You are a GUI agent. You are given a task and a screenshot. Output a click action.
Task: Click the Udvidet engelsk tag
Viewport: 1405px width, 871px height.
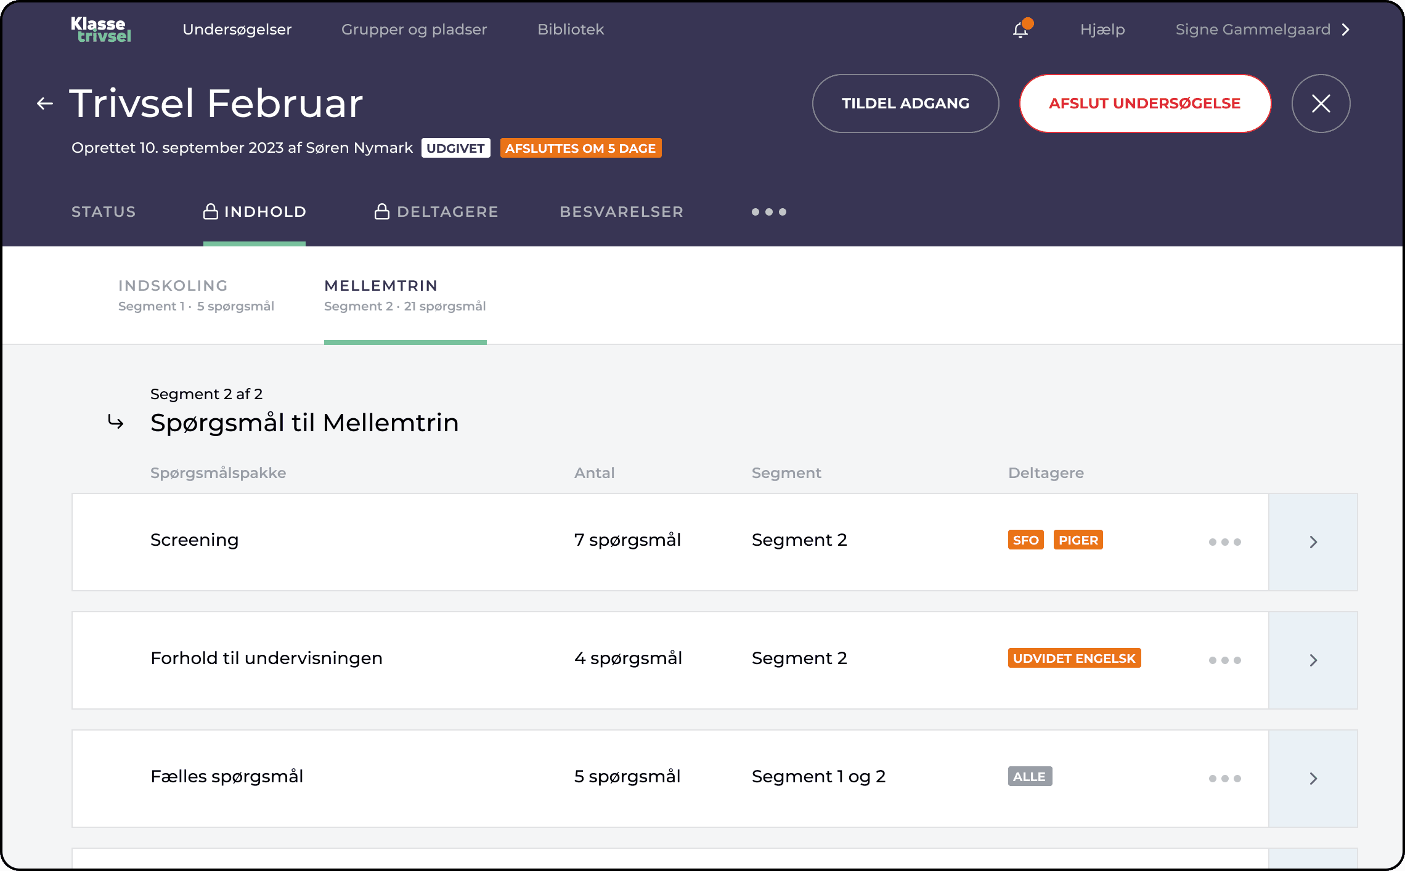(x=1074, y=658)
